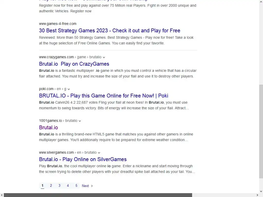Expand the silvergames.com result options chevron
The height and width of the screenshot is (197, 263).
tap(99, 153)
